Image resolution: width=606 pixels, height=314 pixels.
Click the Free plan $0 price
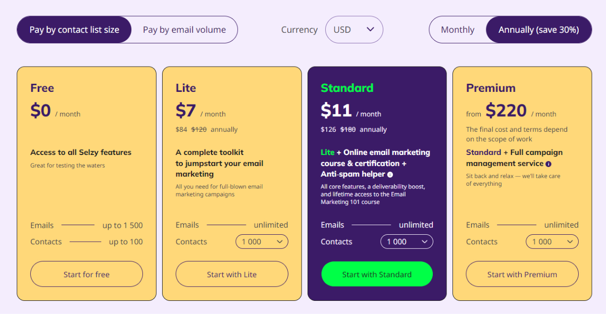40,110
